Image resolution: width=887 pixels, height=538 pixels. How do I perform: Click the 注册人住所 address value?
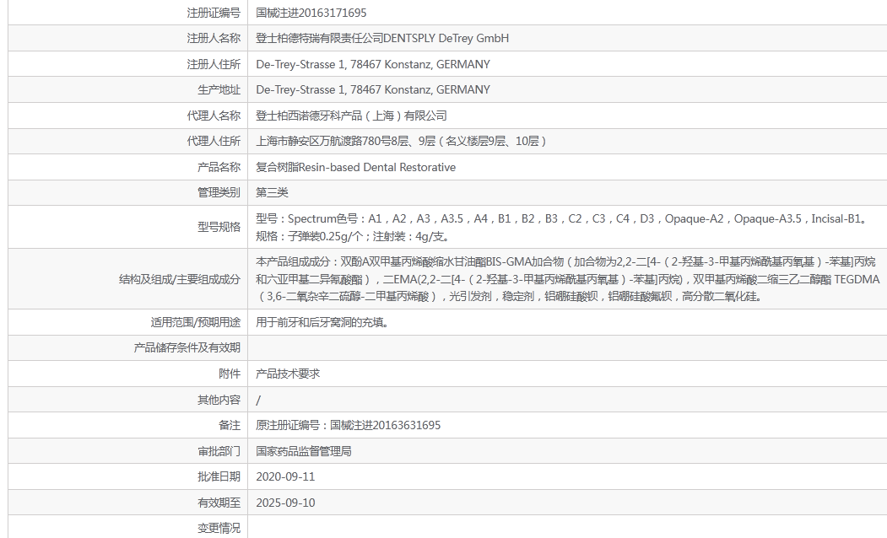pyautogui.click(x=373, y=64)
